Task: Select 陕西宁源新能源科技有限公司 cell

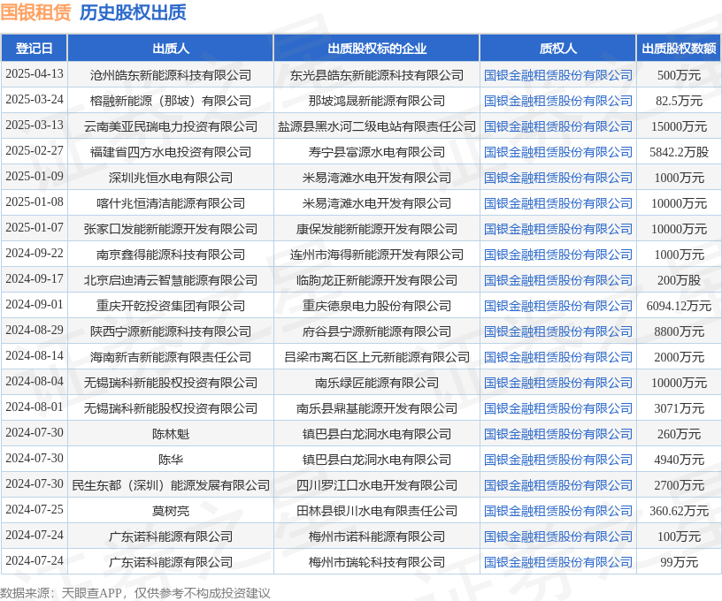Action: click(171, 331)
